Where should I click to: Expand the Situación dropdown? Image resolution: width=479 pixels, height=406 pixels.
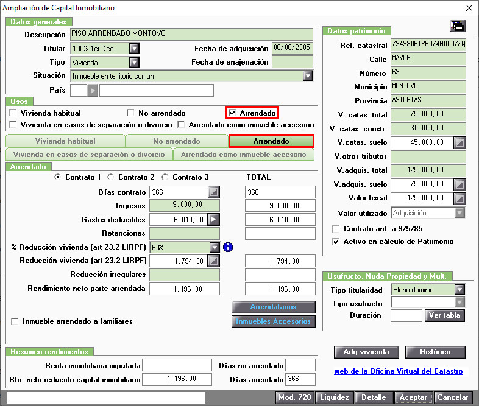[308, 75]
